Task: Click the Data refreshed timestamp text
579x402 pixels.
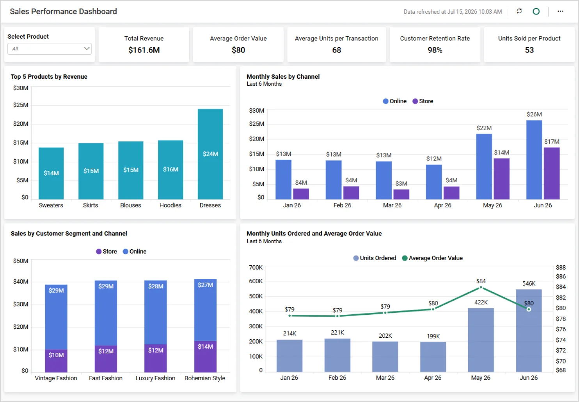Action: pos(453,12)
